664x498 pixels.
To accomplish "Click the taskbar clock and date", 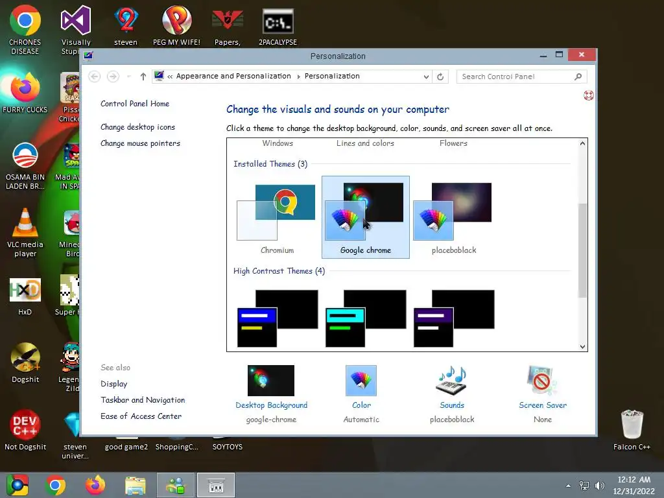I will pyautogui.click(x=634, y=485).
